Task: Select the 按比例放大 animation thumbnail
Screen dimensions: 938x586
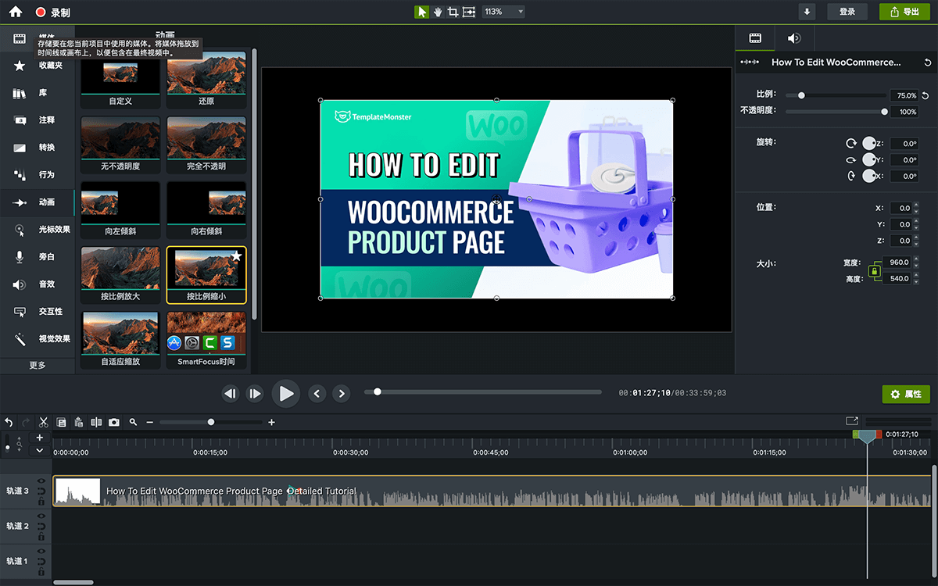Action: tap(120, 270)
